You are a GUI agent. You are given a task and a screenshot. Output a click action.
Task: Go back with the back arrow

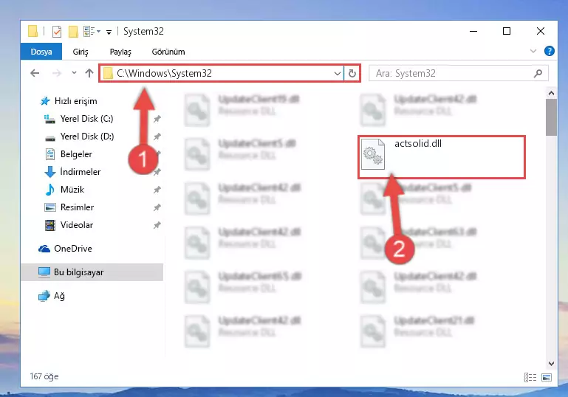[x=35, y=73]
